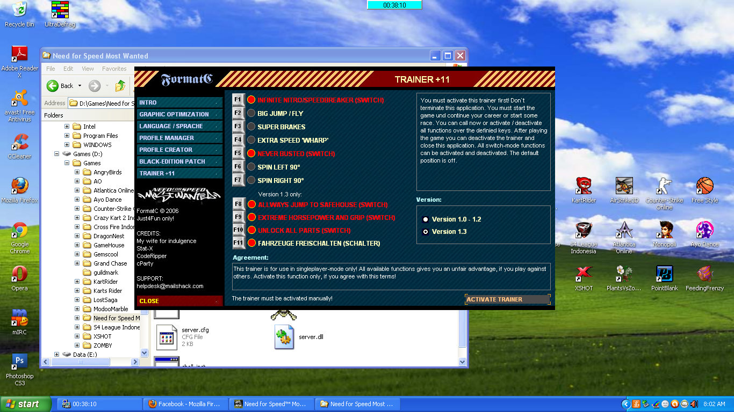This screenshot has width=734, height=412.
Task: Open the FeedingFrenzy desktop shortcut
Action: tap(704, 278)
